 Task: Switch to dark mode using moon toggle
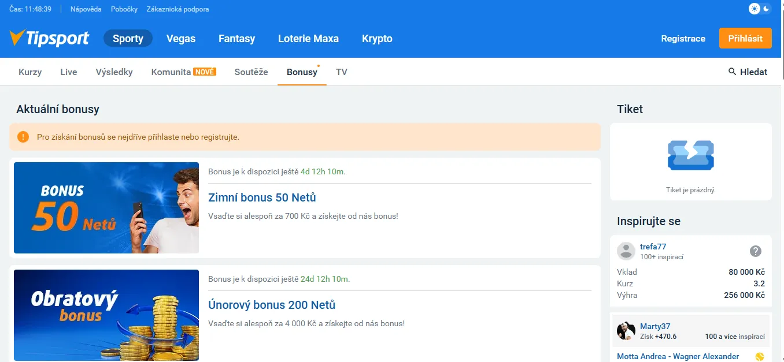[x=767, y=9]
